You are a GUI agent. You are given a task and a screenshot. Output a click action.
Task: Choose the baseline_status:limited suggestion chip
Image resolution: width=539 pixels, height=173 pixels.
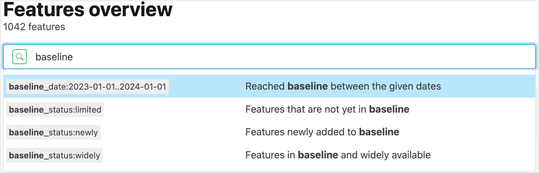click(55, 110)
